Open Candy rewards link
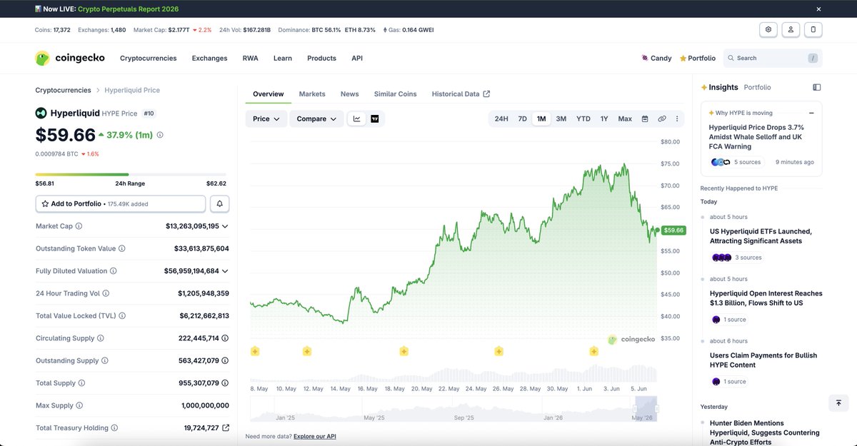 coord(656,59)
